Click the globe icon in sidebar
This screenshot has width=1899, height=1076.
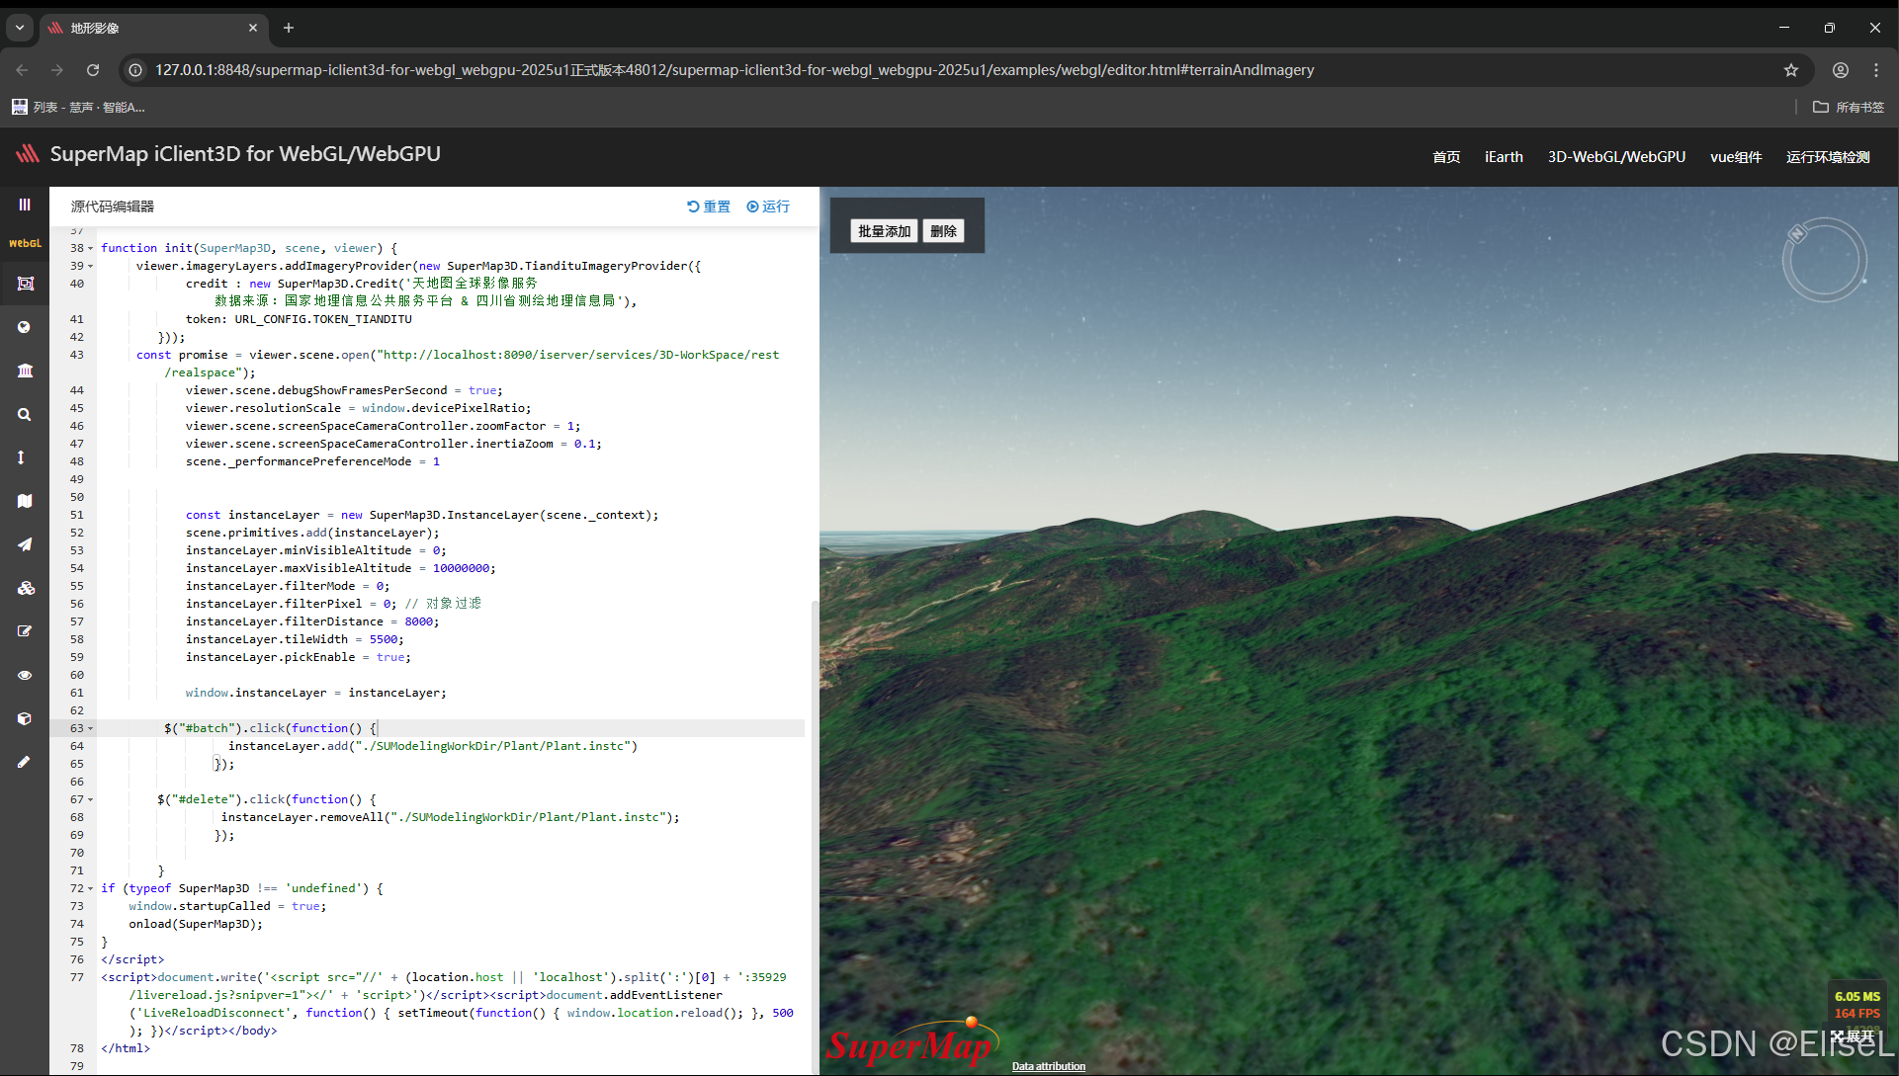coord(25,327)
